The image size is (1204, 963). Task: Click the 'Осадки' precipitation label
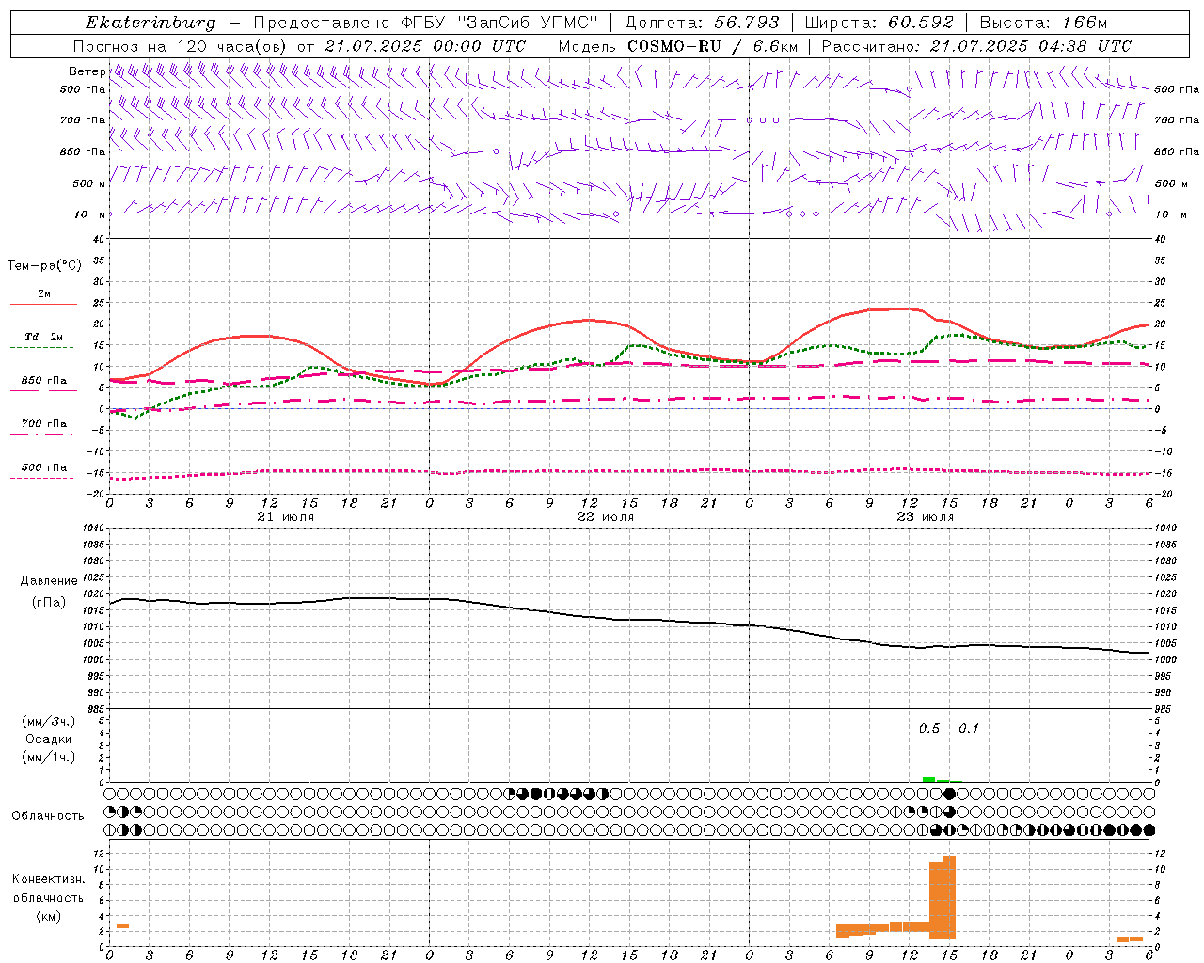[x=49, y=739]
